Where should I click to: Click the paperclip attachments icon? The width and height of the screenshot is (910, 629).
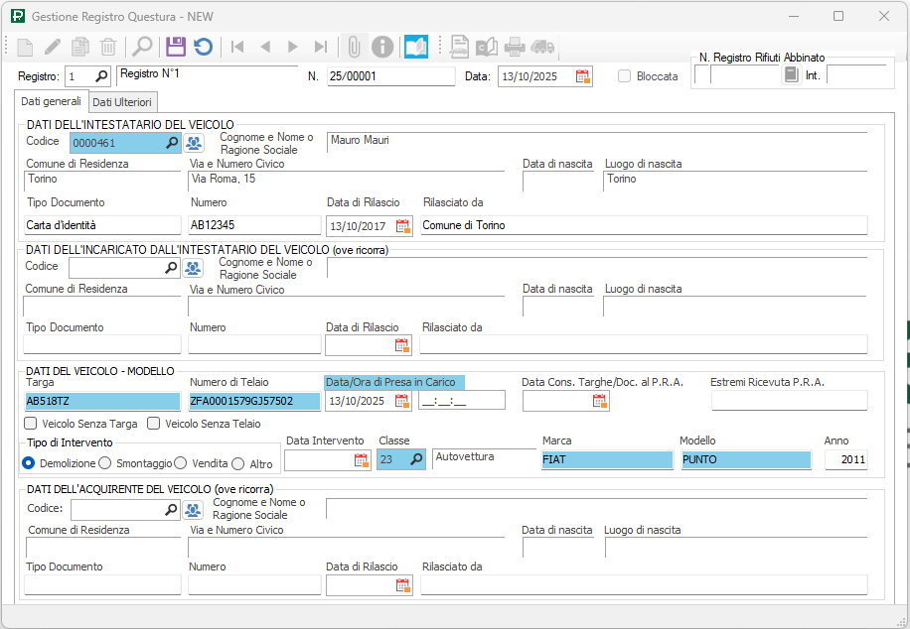click(354, 47)
